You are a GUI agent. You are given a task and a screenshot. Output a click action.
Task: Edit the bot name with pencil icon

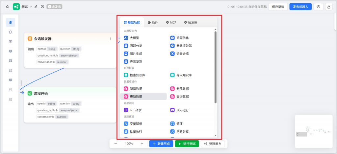click(x=36, y=7)
